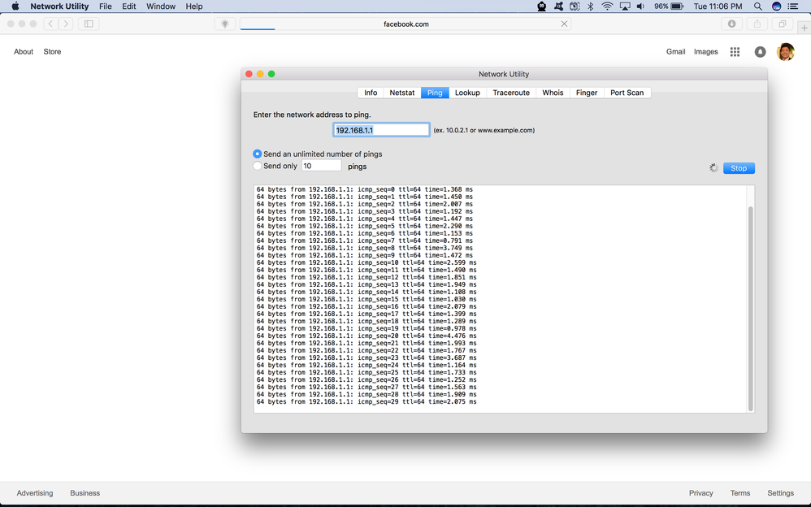Open the Wi-Fi menu from the menu bar
The width and height of the screenshot is (811, 507).
607,6
